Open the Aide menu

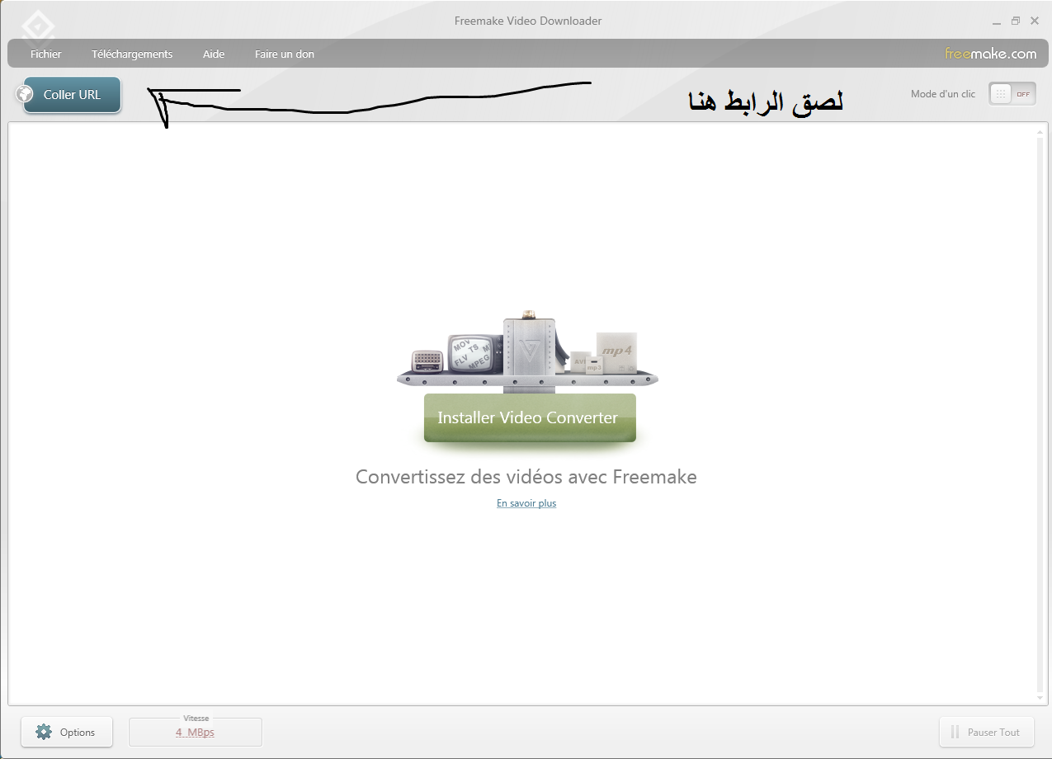click(214, 54)
